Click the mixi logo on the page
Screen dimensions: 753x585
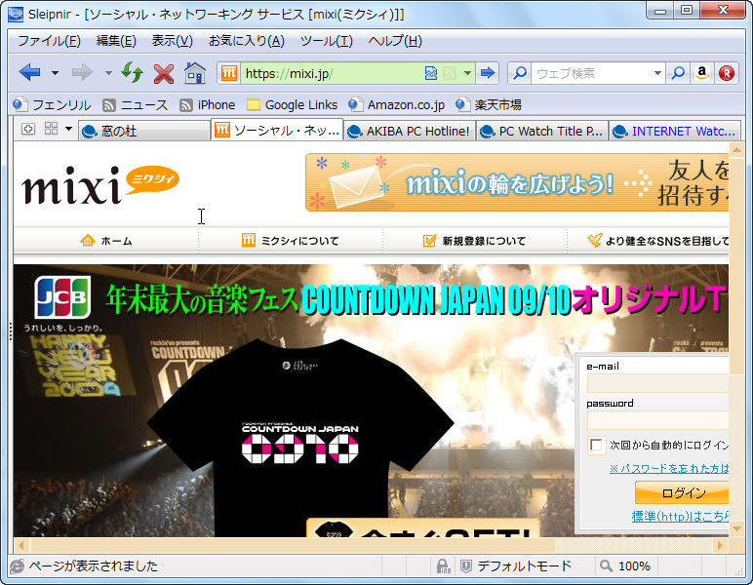click(100, 184)
